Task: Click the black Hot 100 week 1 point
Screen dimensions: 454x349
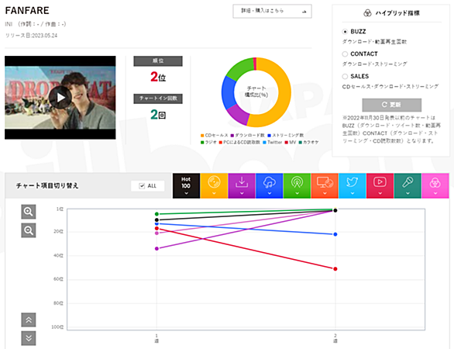Action: [156, 220]
